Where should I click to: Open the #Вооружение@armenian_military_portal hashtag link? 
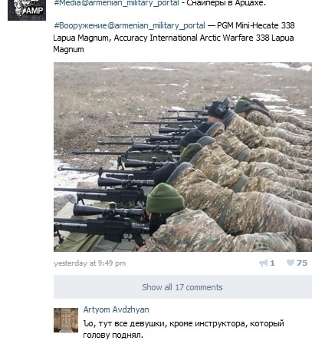tap(130, 26)
